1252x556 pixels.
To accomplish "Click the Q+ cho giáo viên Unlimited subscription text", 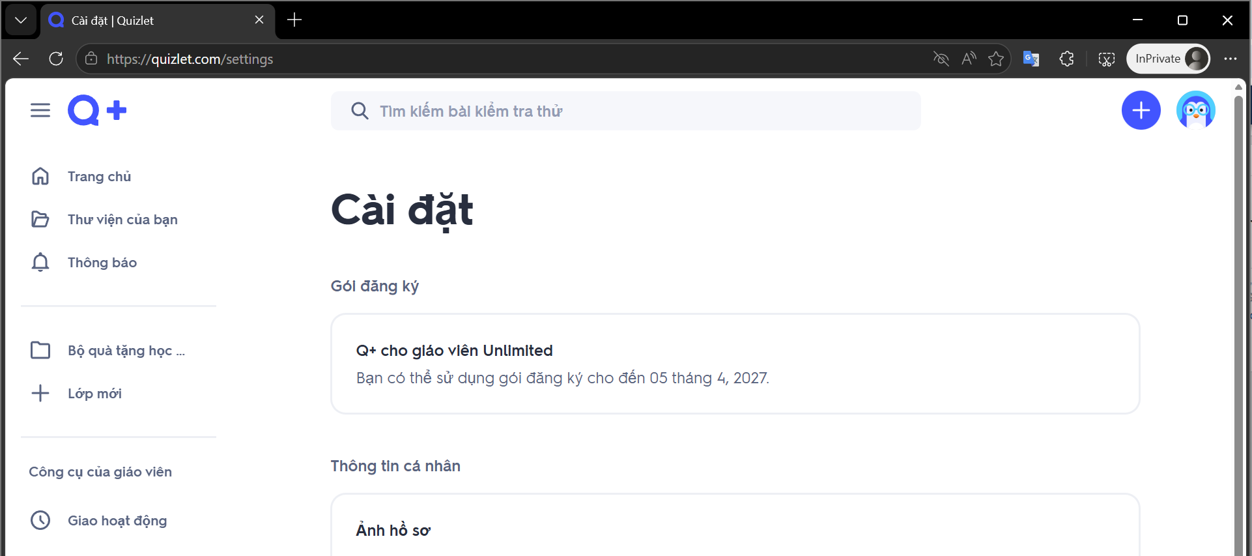I will [454, 351].
